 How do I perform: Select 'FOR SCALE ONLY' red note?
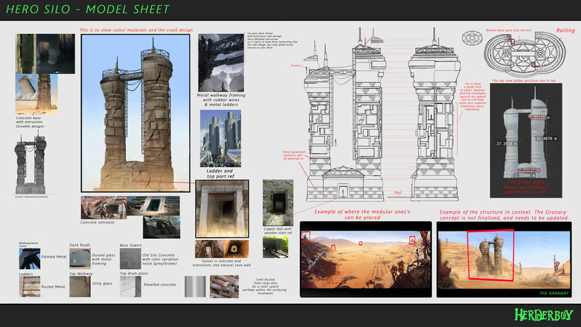pyautogui.click(x=526, y=187)
